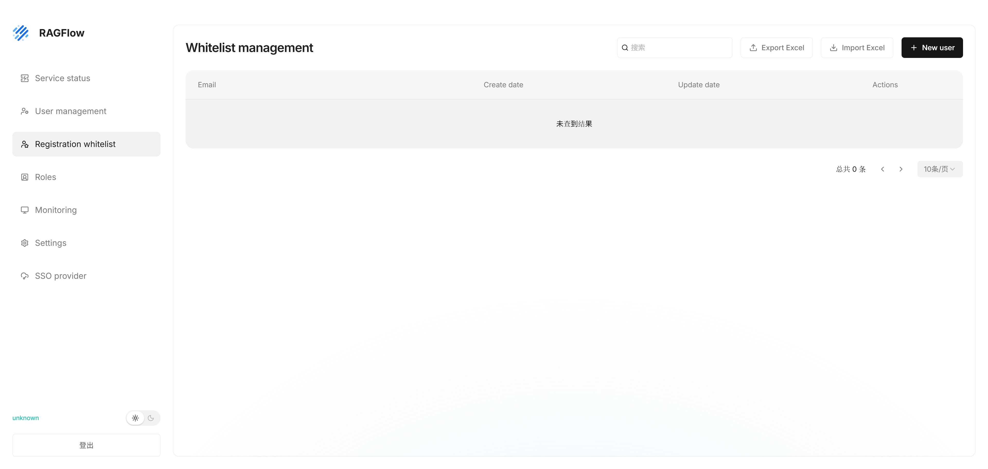
Task: Click the Registration whitelist sidebar icon
Action: click(x=24, y=144)
